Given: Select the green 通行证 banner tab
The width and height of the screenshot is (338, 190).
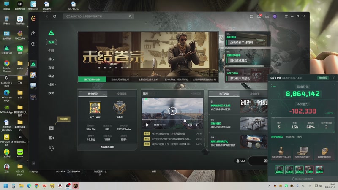Looking at the screenshot, I should point(92,79).
